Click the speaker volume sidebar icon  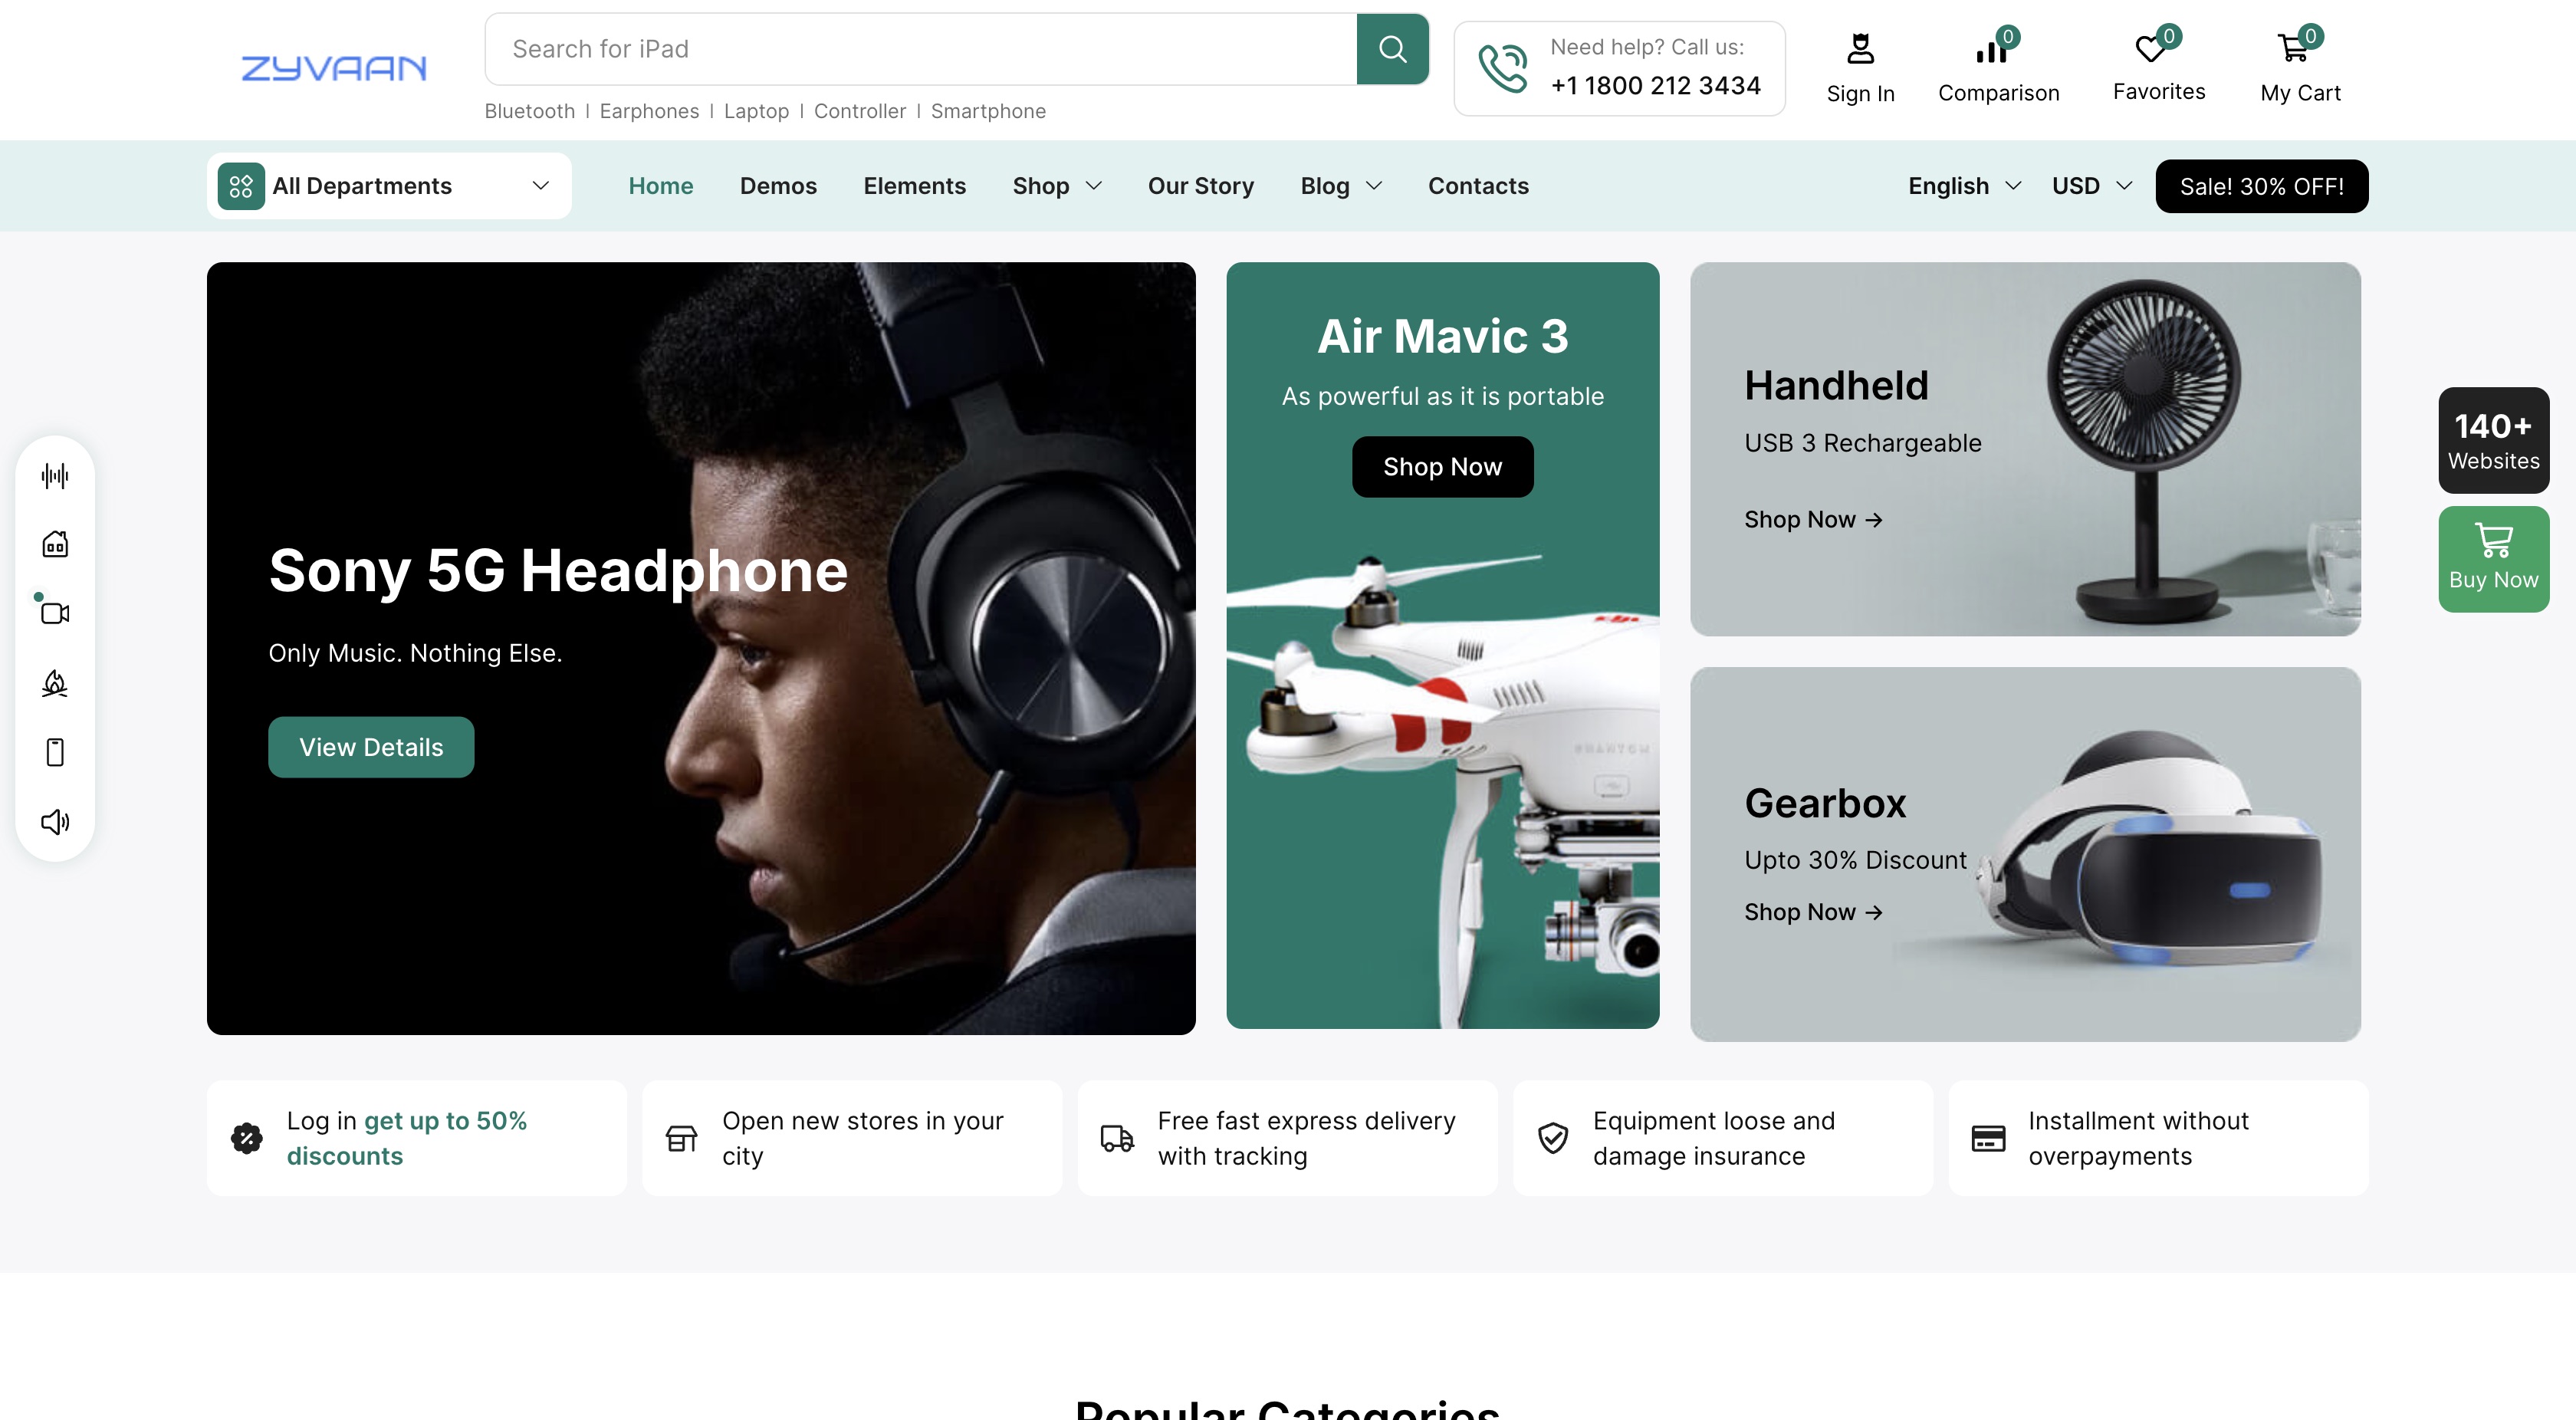pos(55,822)
